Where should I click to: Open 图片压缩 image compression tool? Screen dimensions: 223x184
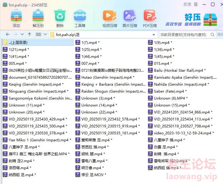pyautogui.click(x=130, y=16)
